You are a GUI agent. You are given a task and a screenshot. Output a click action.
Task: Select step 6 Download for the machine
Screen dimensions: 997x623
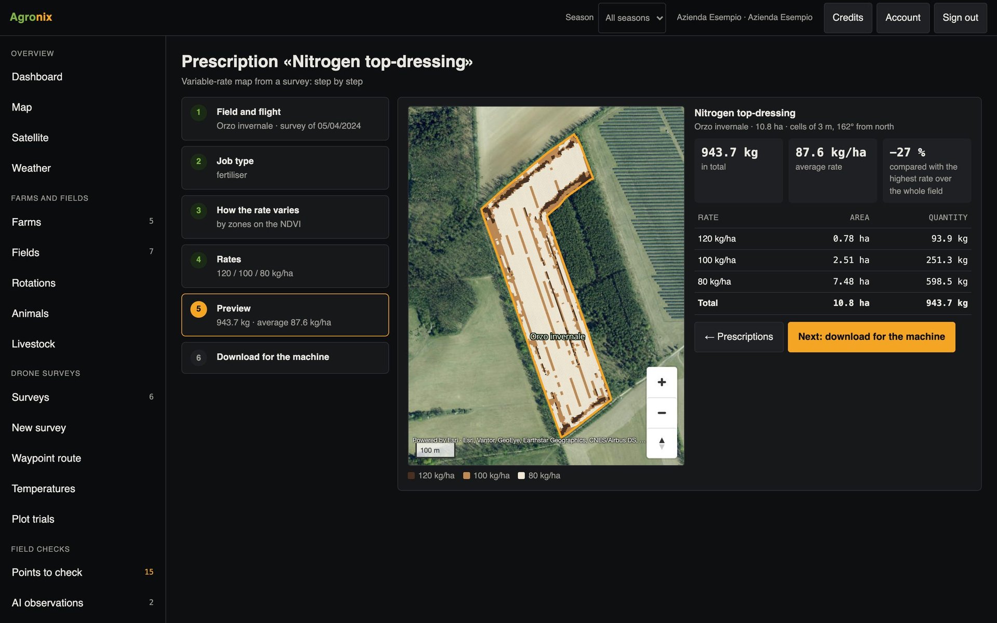tap(285, 358)
